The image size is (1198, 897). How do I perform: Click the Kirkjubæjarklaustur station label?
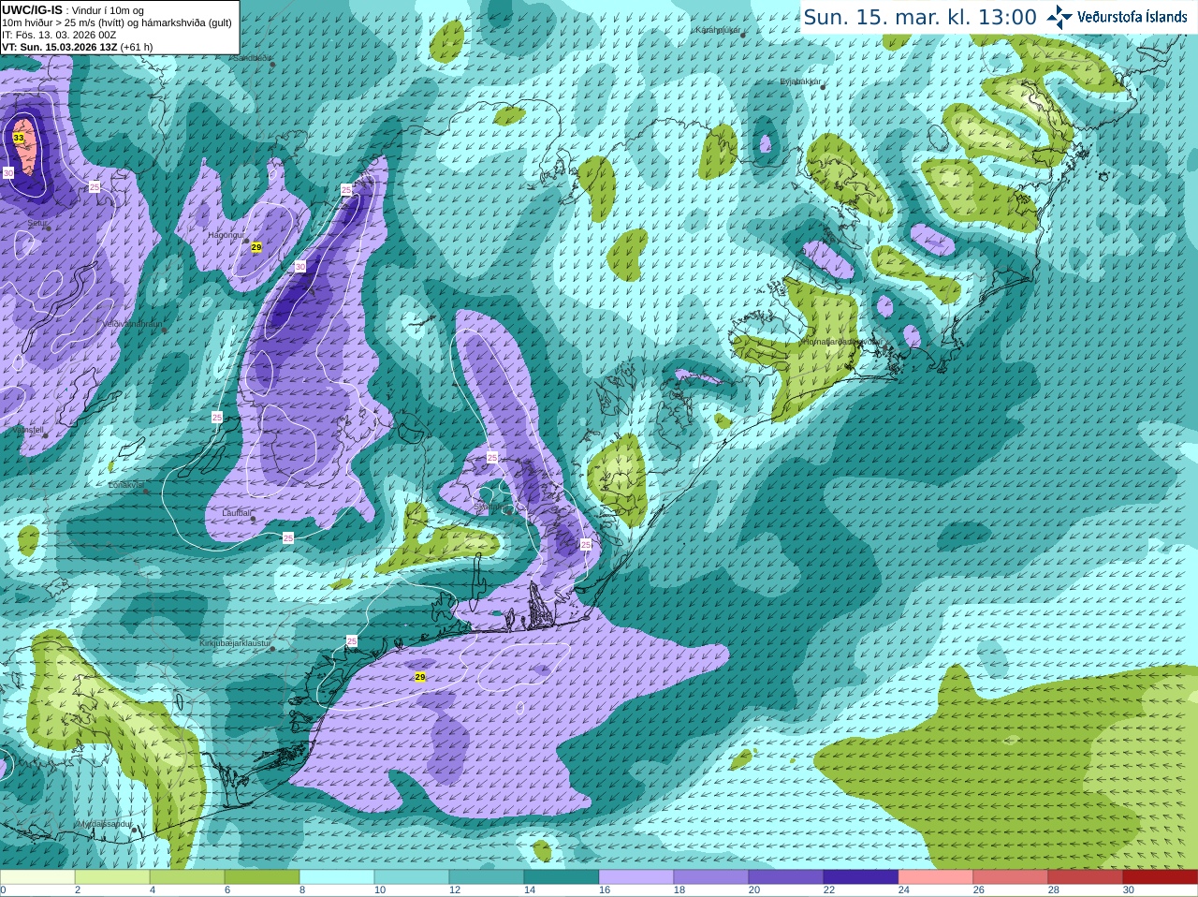tap(235, 643)
